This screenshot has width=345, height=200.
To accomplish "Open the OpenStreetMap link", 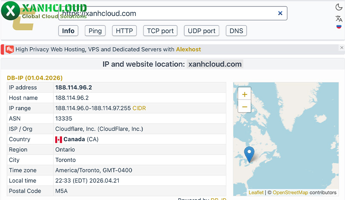I will 290,193.
